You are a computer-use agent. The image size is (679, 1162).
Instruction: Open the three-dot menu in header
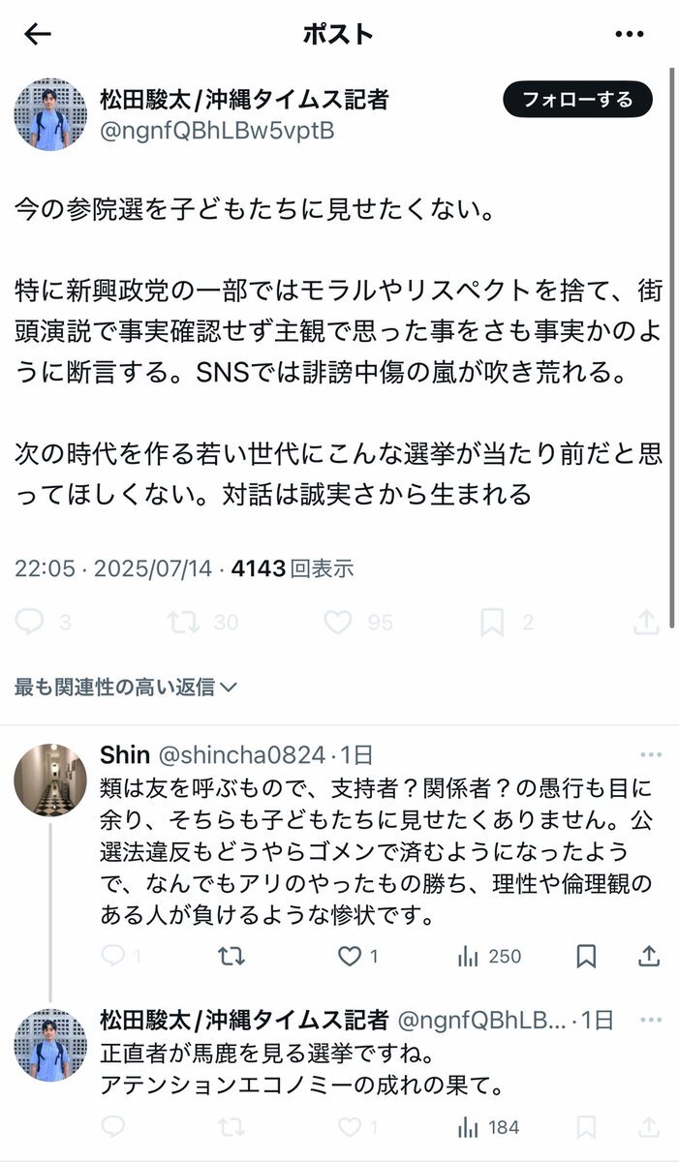coord(630,34)
